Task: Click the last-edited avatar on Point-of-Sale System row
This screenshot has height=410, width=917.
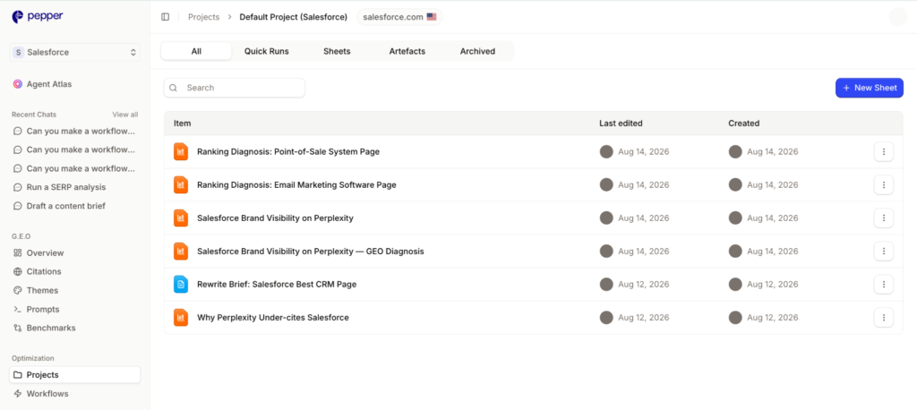Action: [x=606, y=151]
